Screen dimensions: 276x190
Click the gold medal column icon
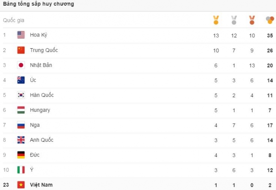click(x=216, y=20)
